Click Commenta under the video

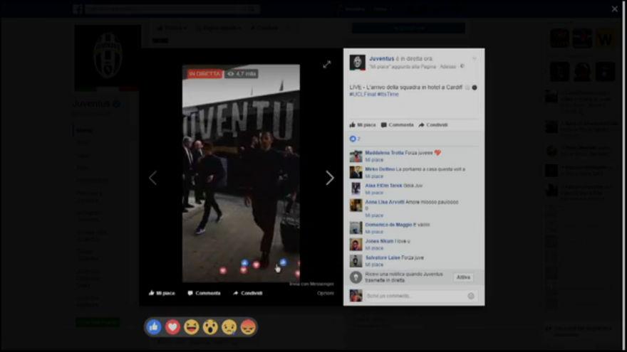coord(204,293)
